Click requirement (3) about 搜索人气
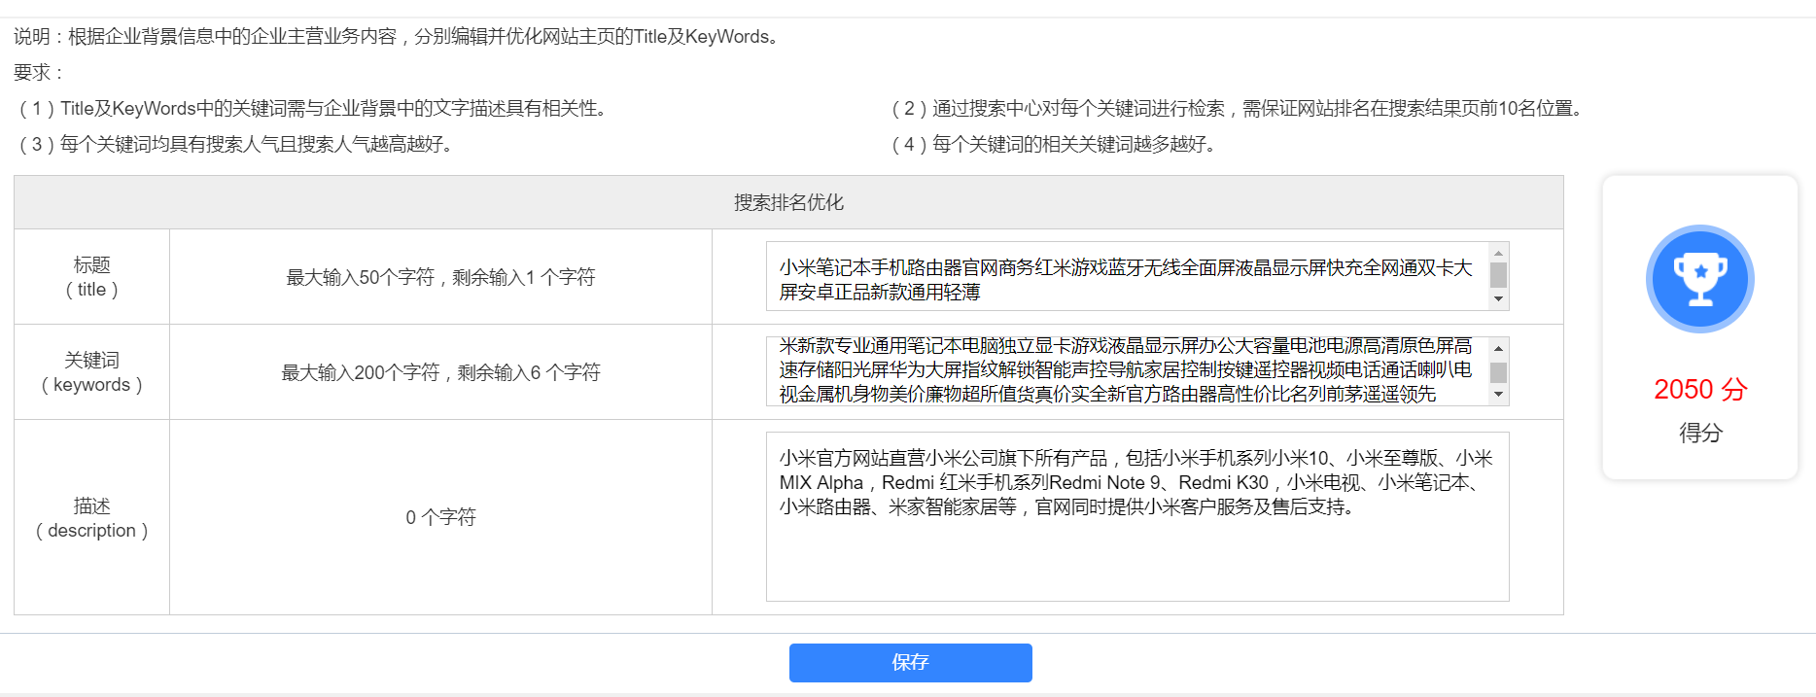Screen dimensions: 1816x697 [x=236, y=144]
